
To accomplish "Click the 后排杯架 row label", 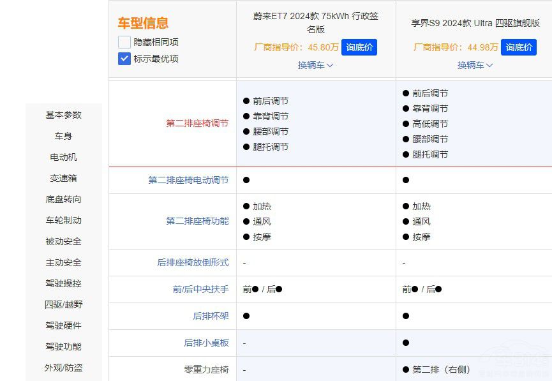I will click(211, 316).
